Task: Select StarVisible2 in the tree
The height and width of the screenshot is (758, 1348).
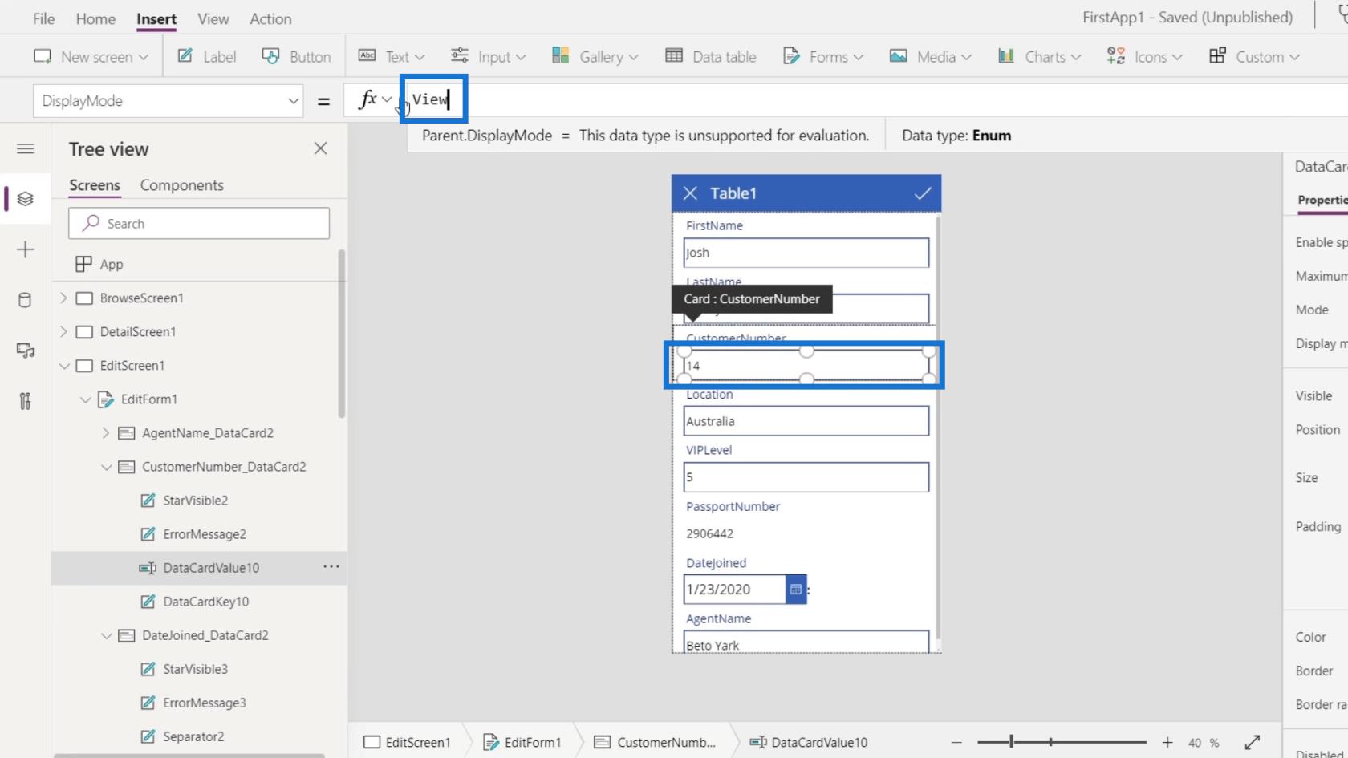Action: click(x=195, y=501)
